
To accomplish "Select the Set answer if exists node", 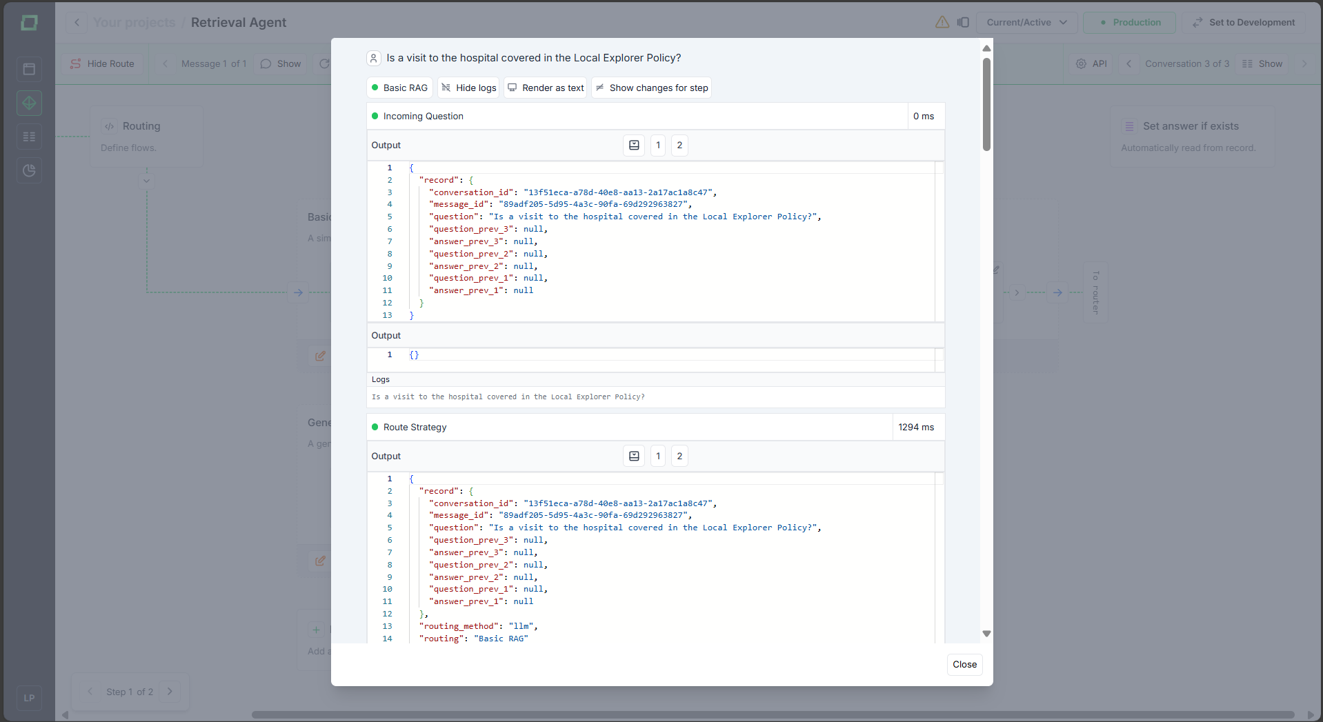I will [x=1192, y=136].
